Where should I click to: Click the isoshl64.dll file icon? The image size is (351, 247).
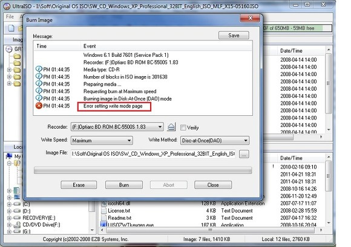103,204
